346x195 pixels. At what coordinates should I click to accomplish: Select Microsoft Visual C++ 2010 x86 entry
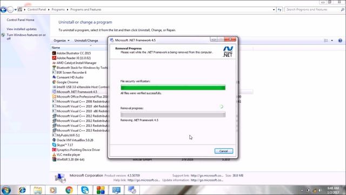(x=82, y=111)
